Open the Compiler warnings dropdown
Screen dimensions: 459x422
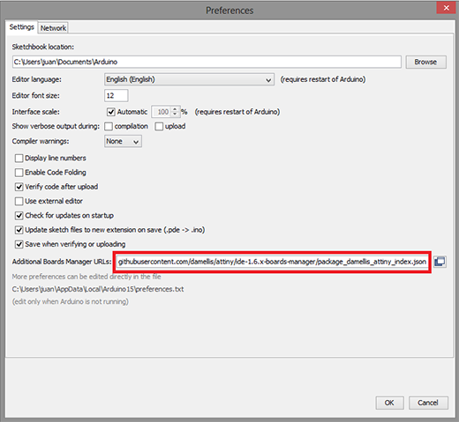[123, 141]
